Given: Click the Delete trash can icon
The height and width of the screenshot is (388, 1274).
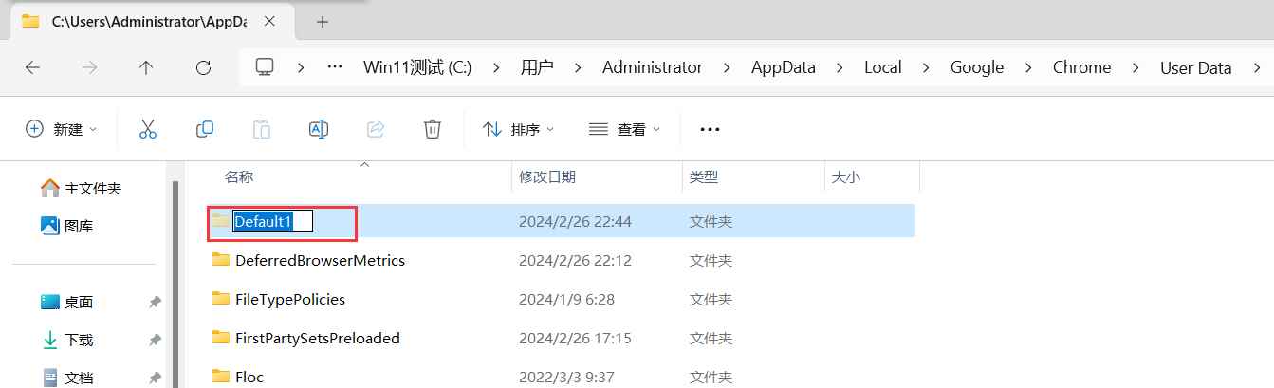Looking at the screenshot, I should pyautogui.click(x=433, y=129).
